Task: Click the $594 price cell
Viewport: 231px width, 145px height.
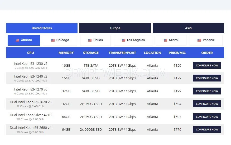Action: click(x=177, y=104)
